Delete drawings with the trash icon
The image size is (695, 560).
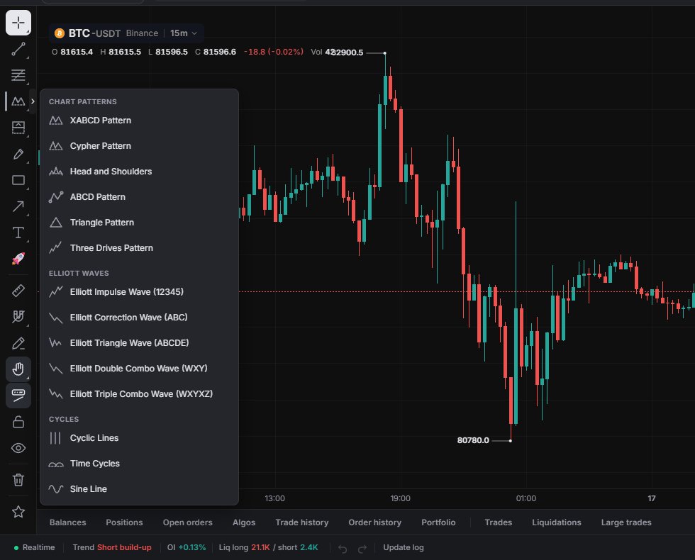18,480
